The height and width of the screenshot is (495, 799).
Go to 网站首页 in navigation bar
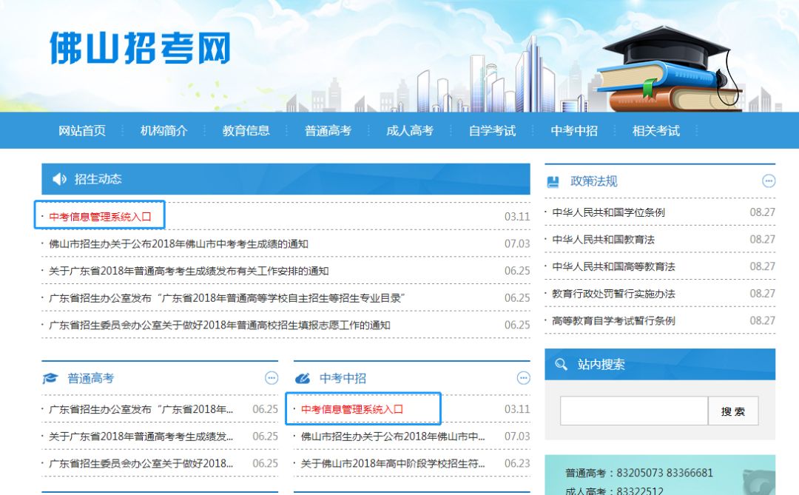pos(82,131)
